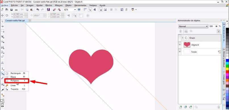Click the position mode icon in the property bar
Viewport: 229px width, 110px height.
click(x=2, y=15)
